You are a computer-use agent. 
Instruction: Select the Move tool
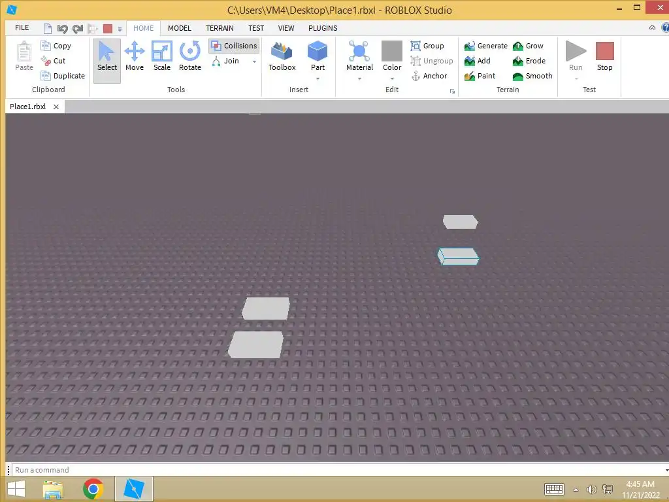135,56
